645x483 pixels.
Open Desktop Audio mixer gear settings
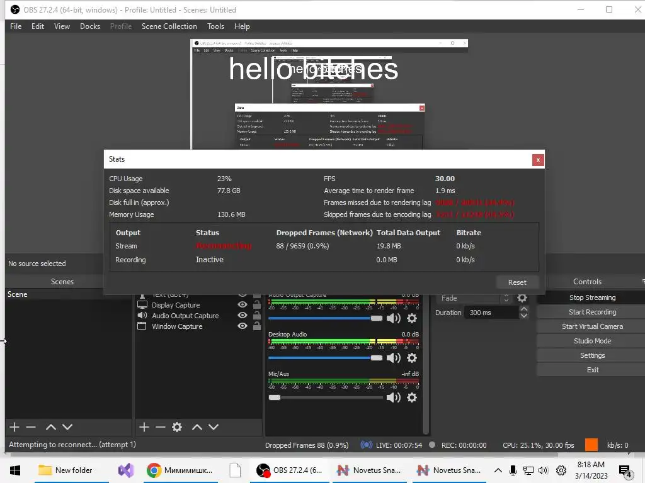[412, 358]
